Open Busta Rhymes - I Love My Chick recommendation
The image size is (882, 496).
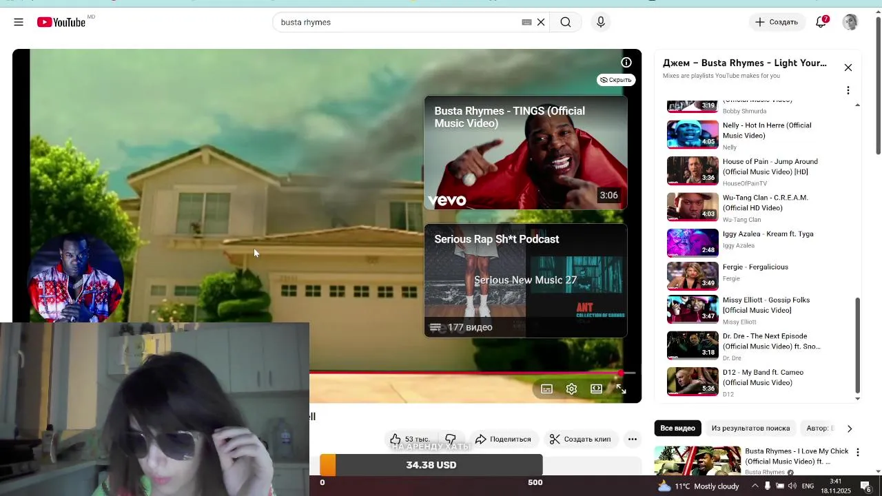pos(751,461)
